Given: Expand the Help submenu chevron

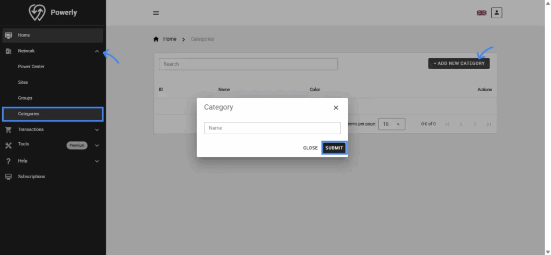Looking at the screenshot, I should [97, 161].
